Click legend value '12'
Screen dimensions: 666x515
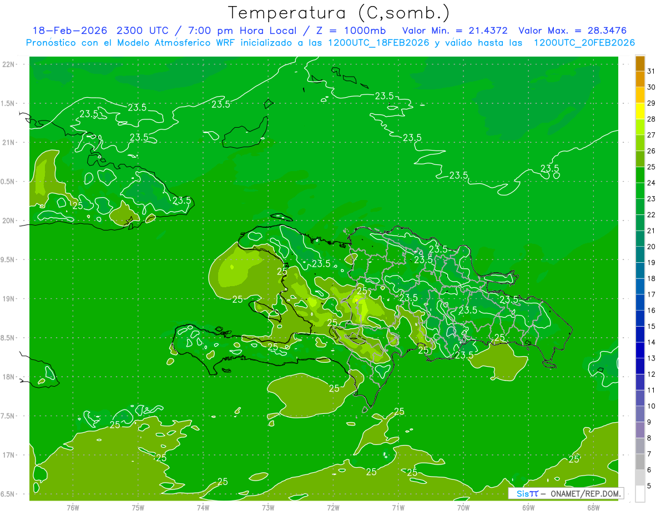click(651, 374)
